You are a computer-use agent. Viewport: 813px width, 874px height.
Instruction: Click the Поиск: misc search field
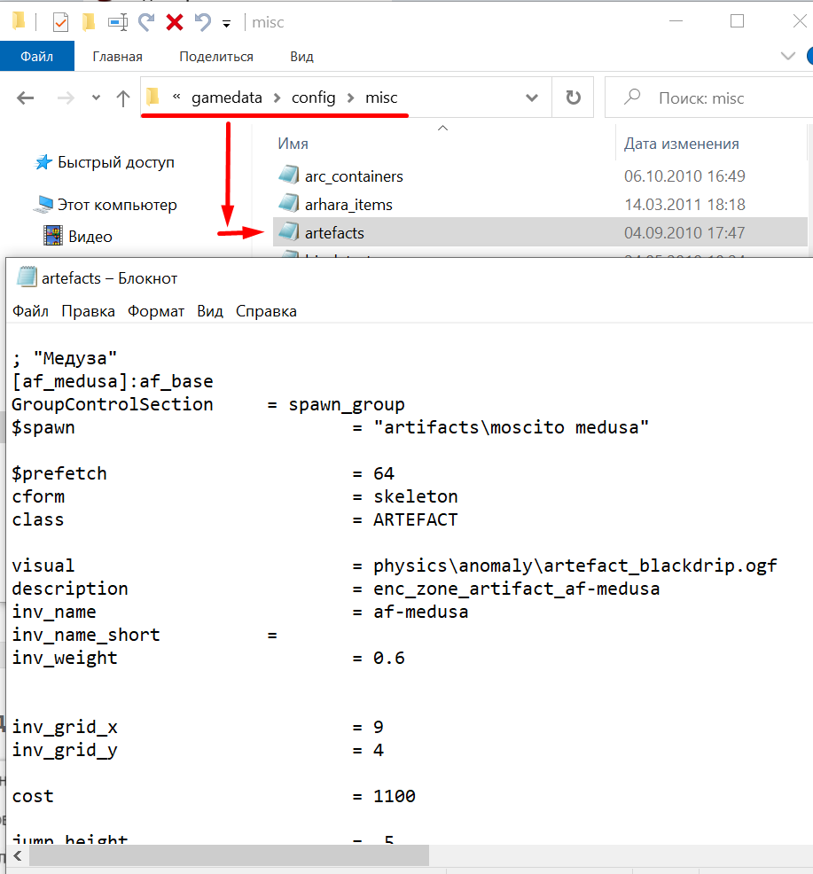click(709, 98)
